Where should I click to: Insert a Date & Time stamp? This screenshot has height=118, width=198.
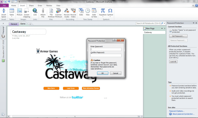tap(94, 12)
